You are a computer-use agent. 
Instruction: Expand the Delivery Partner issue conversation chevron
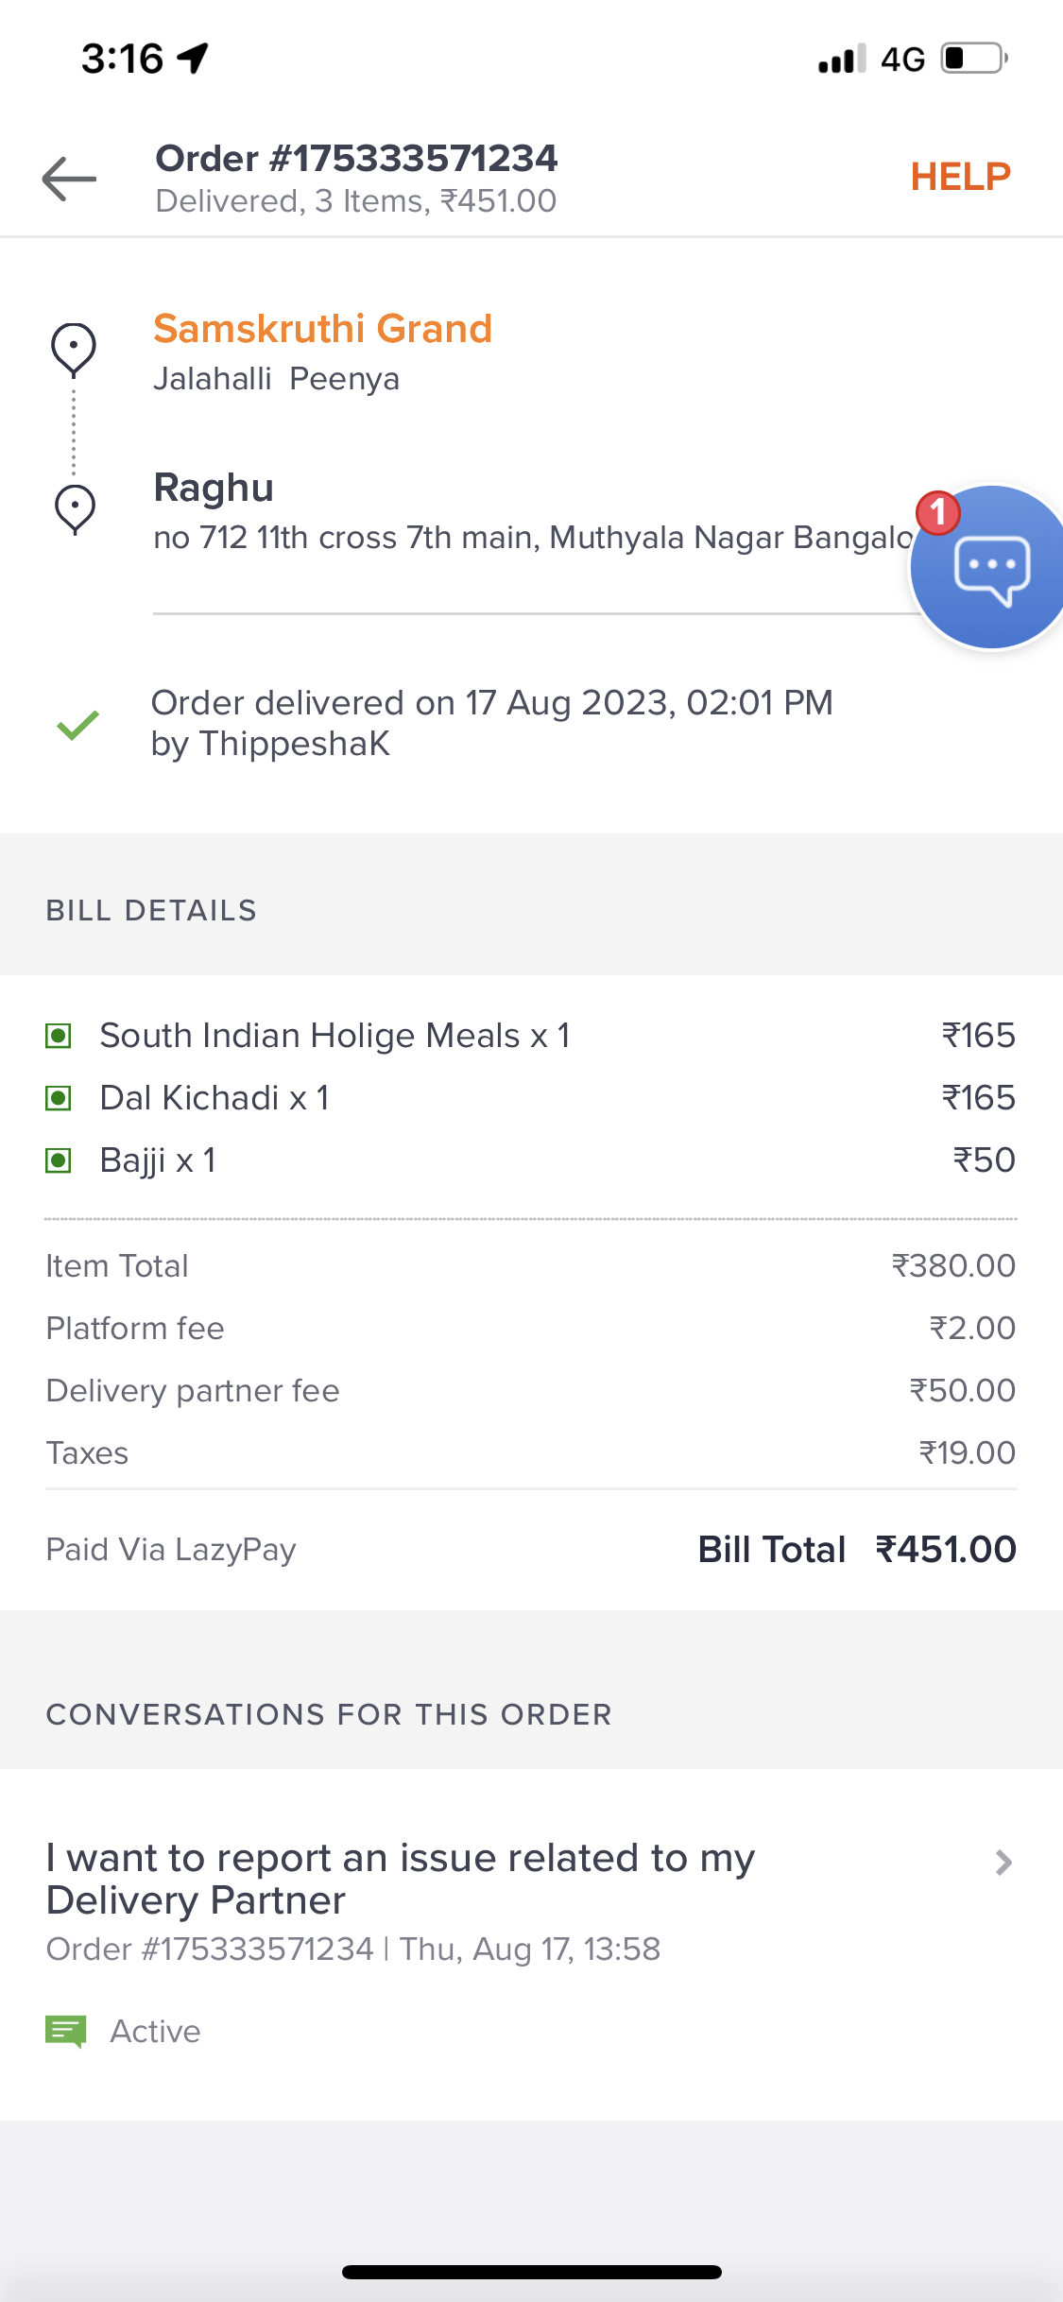(x=1003, y=1863)
